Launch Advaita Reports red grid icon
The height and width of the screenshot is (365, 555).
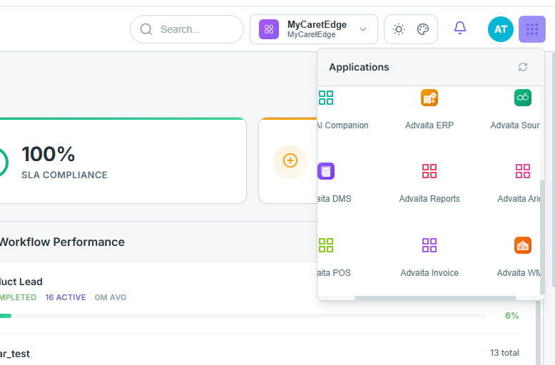(x=429, y=171)
